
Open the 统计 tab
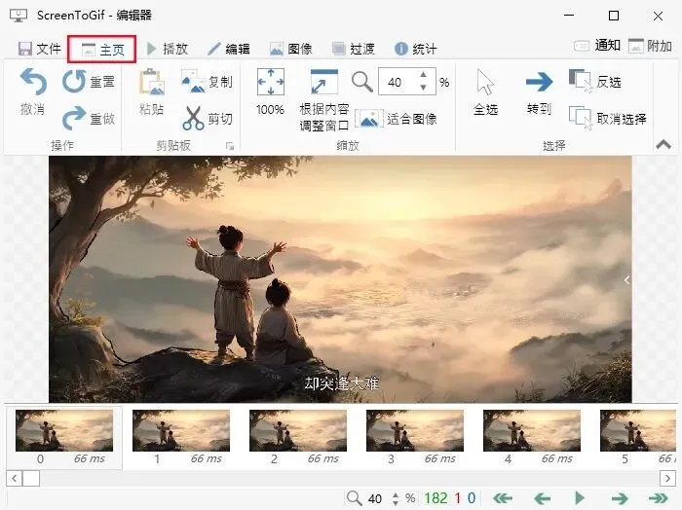(x=415, y=49)
